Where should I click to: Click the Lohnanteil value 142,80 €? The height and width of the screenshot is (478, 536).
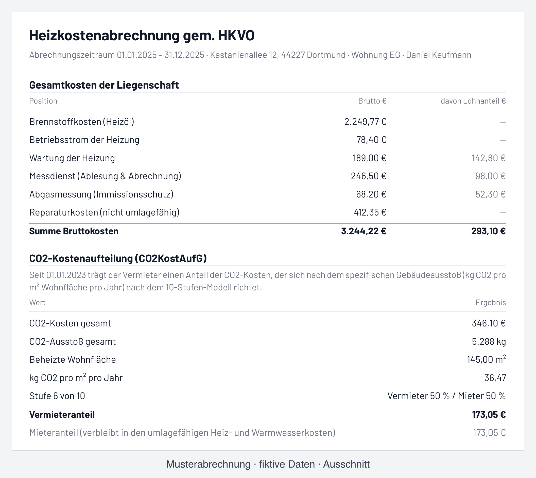pos(489,158)
